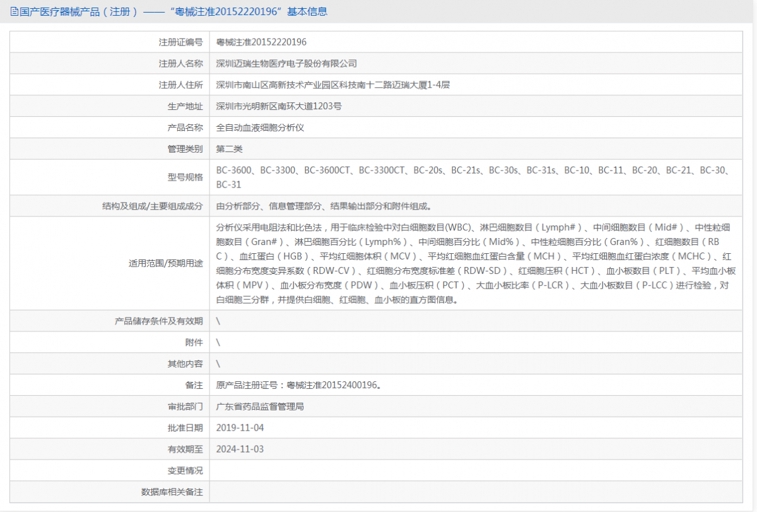
Task: Click the label 产品储存条件及有效期
Action: (159, 321)
